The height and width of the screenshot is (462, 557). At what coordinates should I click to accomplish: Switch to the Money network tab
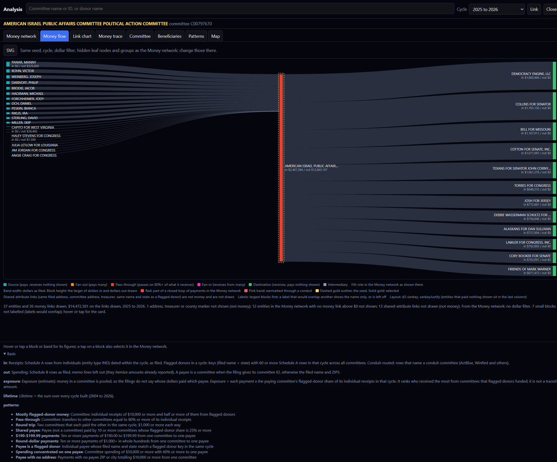21,36
